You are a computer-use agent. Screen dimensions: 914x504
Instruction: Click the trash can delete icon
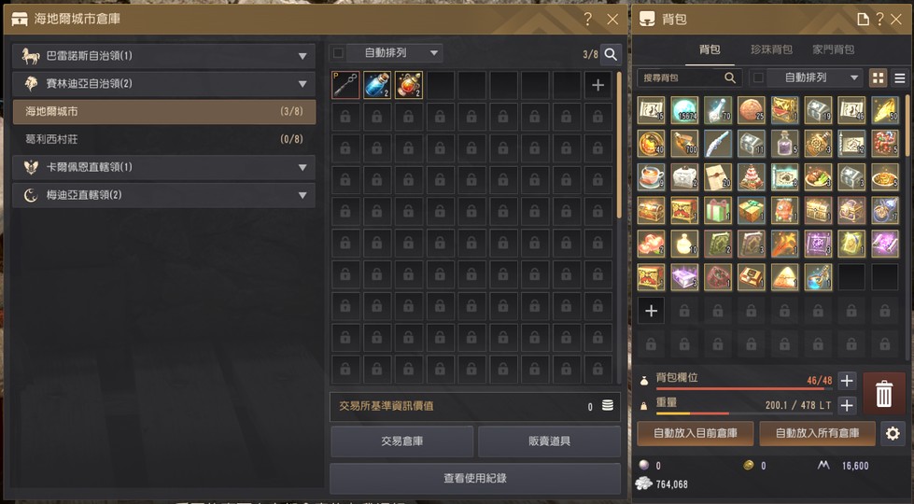[884, 393]
